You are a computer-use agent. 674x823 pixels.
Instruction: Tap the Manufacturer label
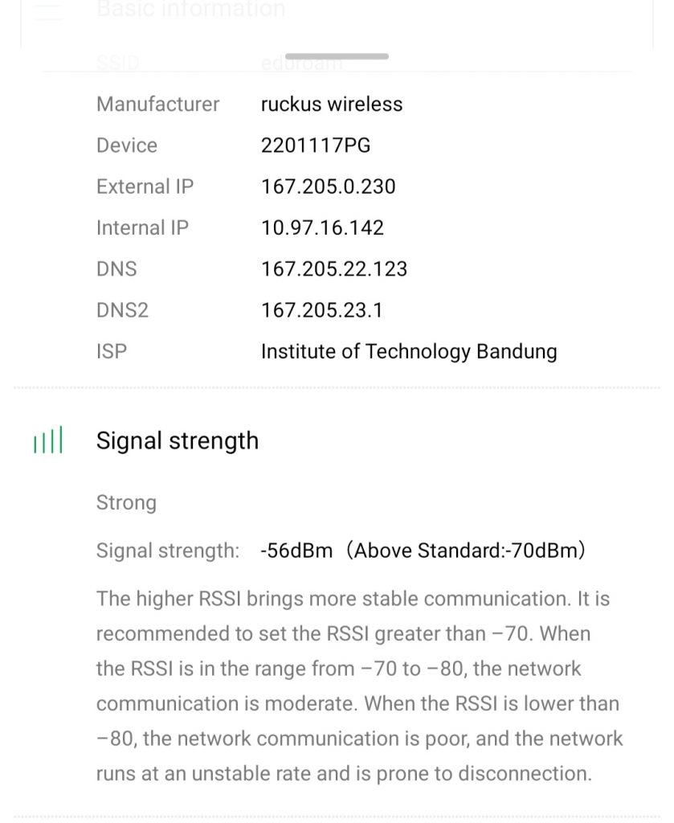pyautogui.click(x=157, y=104)
